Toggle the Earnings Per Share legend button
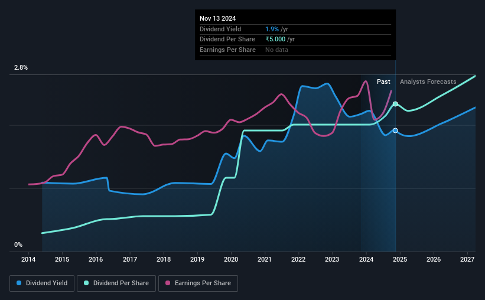This screenshot has width=485, height=300. (198, 283)
